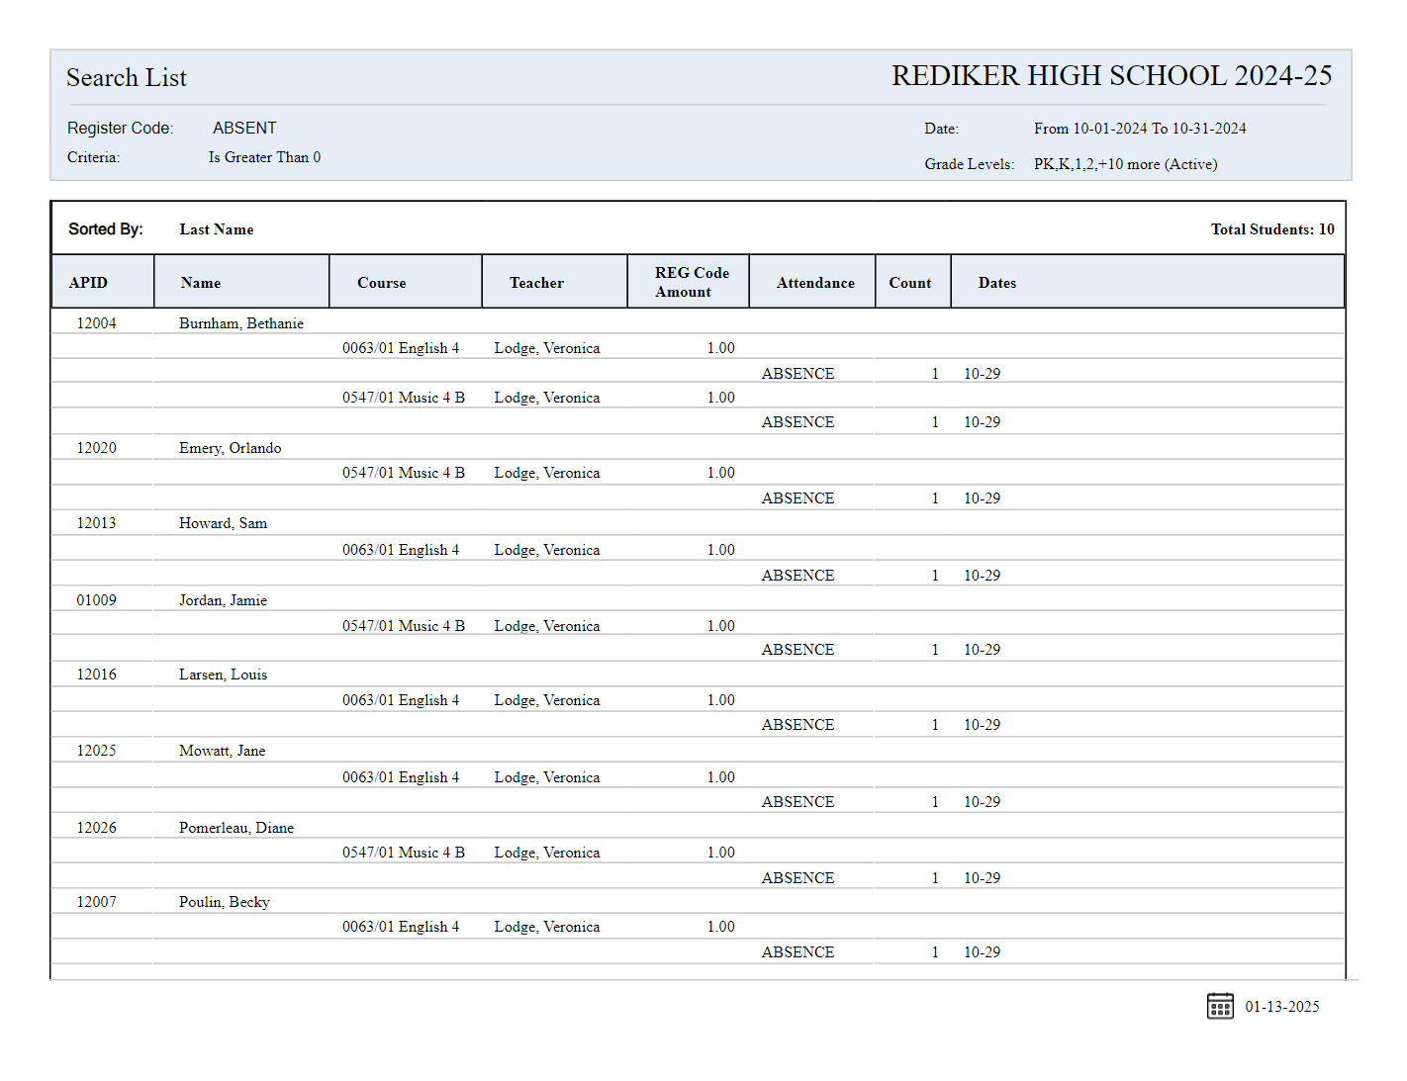Click the Total Students: 10 label
Image resolution: width=1407 pixels, height=1081 pixels.
[1272, 229]
